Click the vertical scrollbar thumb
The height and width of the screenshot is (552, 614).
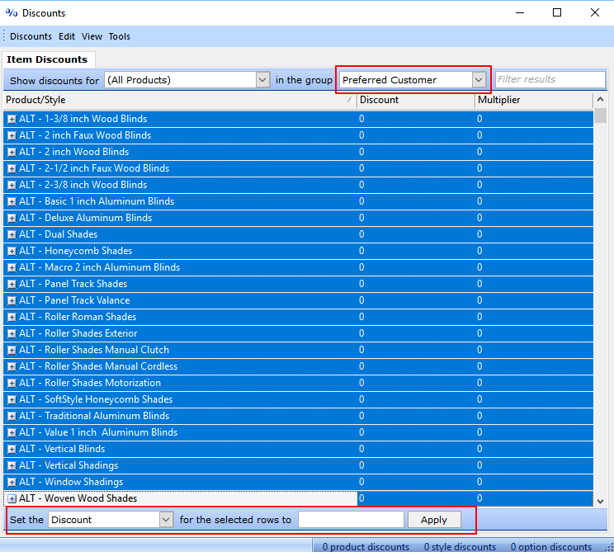tap(600, 116)
